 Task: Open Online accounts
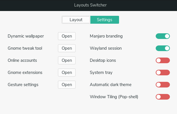pyautogui.click(x=67, y=60)
